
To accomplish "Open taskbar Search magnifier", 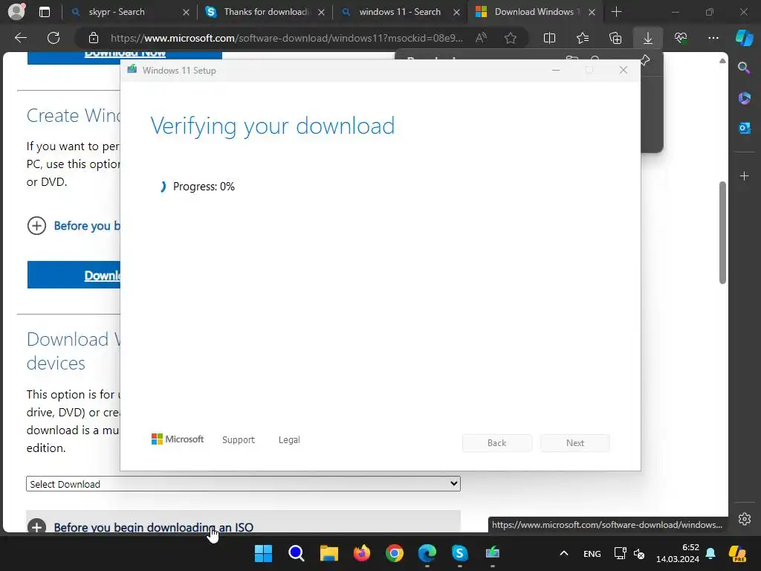I will (296, 553).
